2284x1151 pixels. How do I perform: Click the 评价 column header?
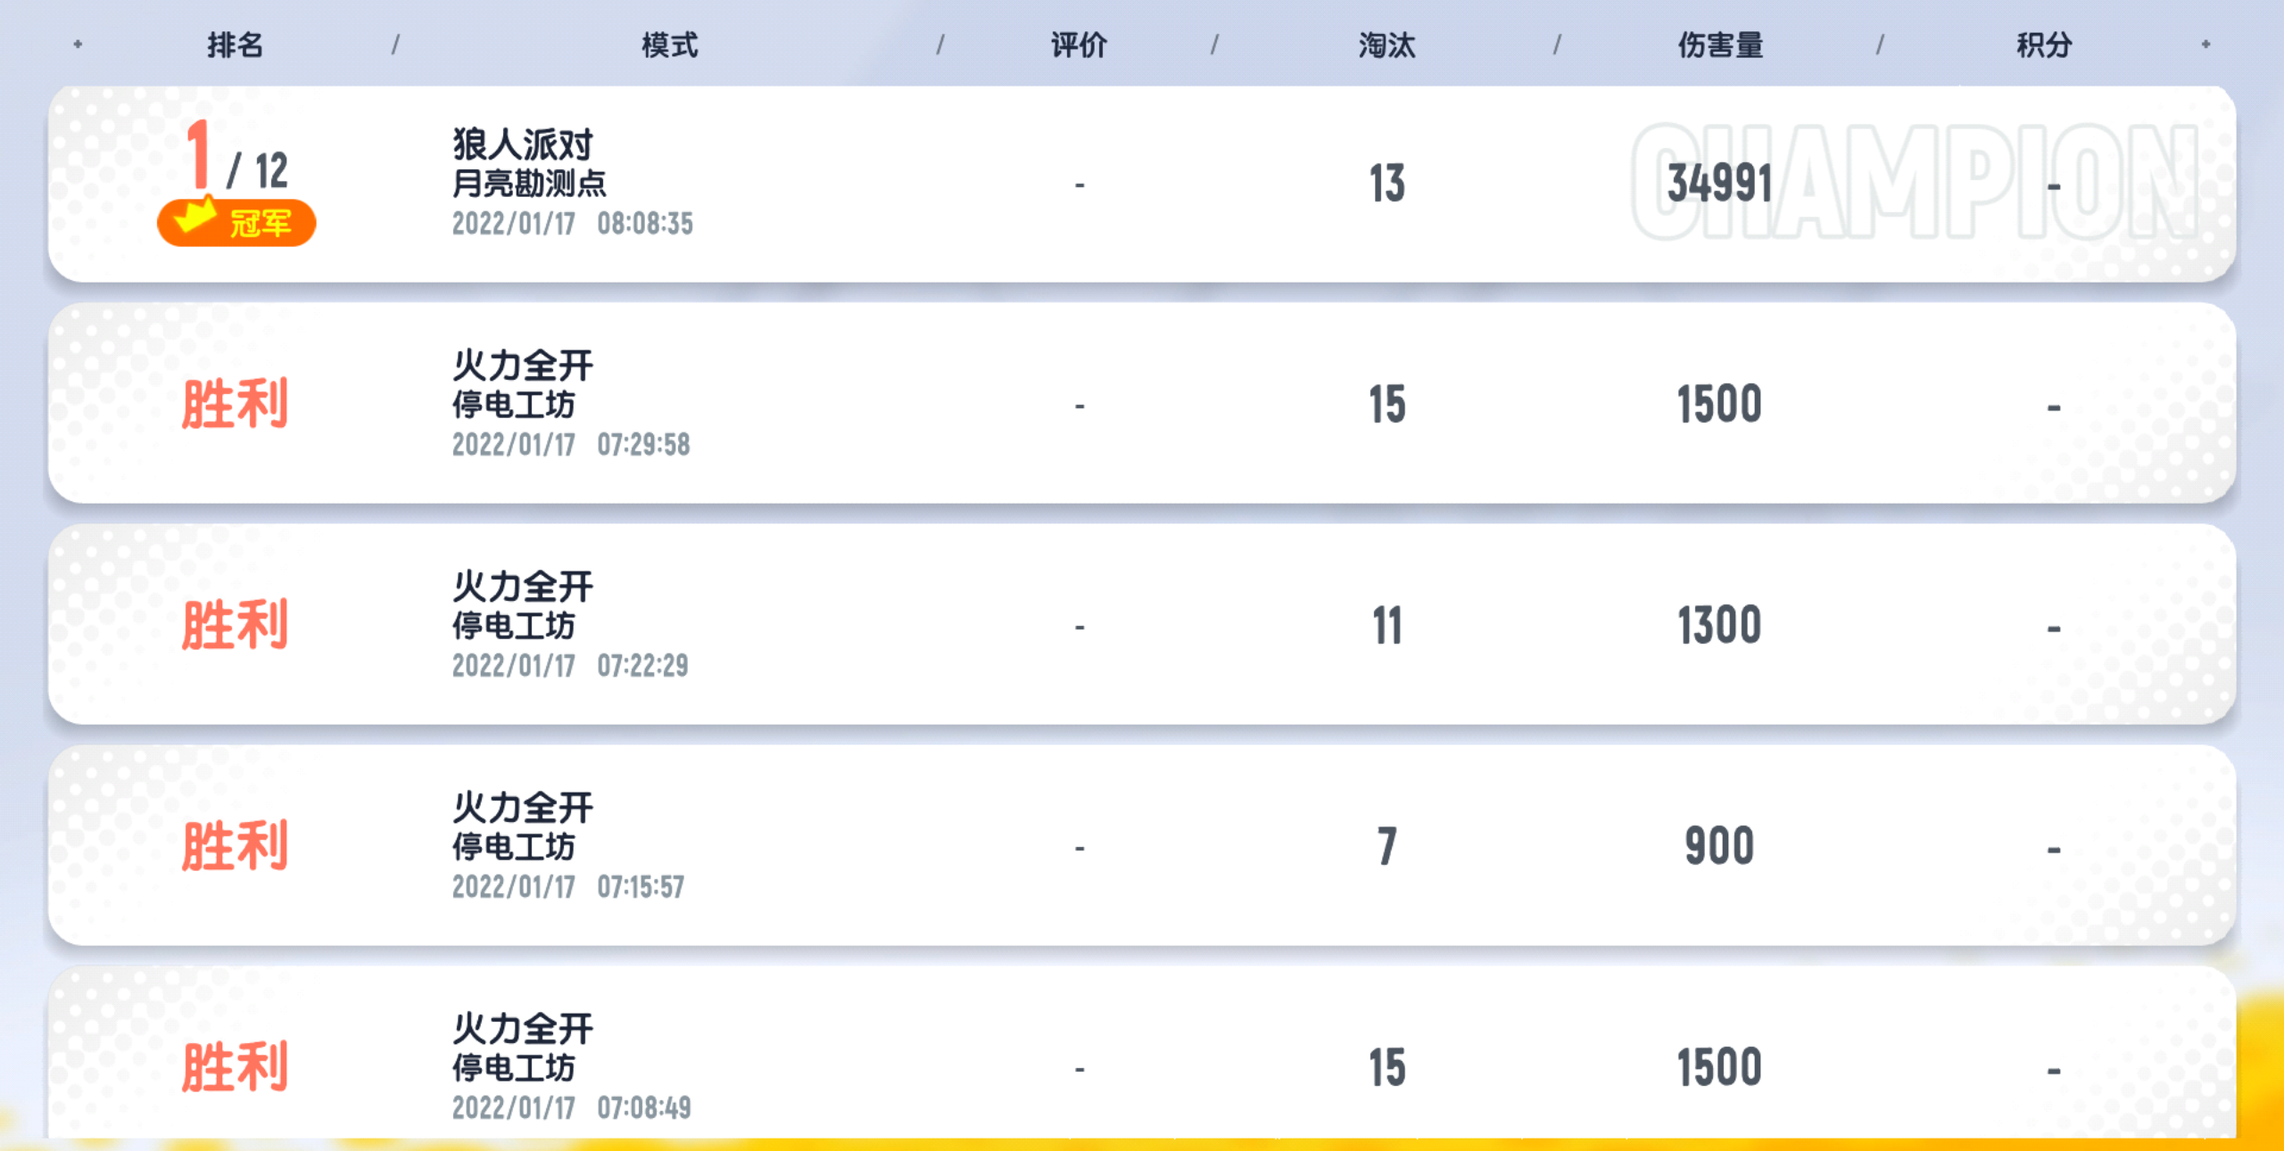pyautogui.click(x=1079, y=45)
